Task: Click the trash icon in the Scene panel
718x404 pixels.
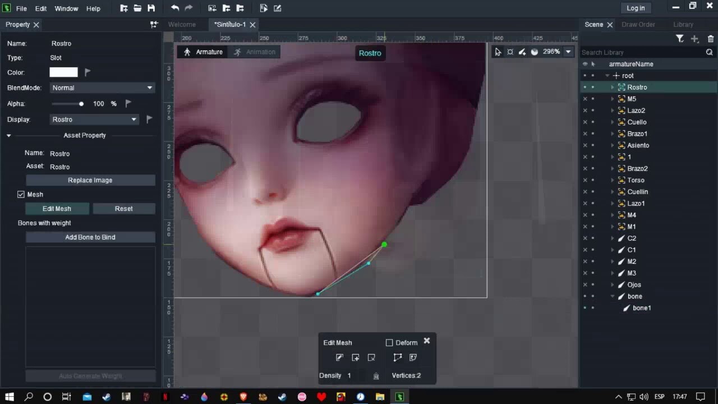Action: 710,38
